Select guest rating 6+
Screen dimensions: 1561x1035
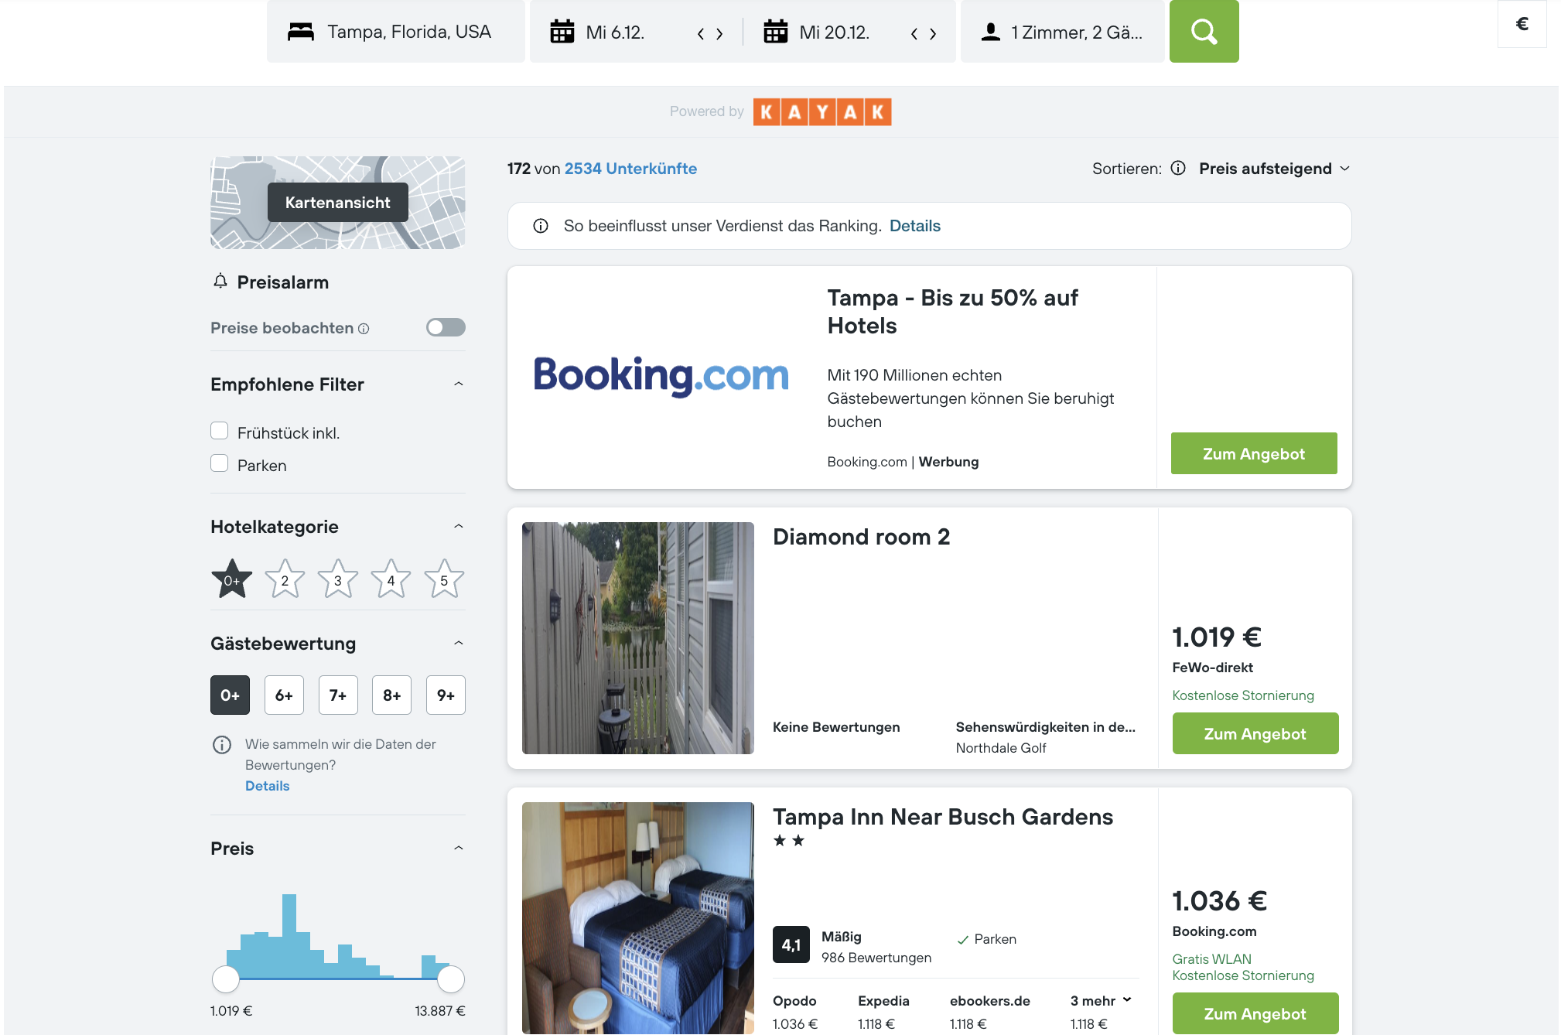click(284, 695)
